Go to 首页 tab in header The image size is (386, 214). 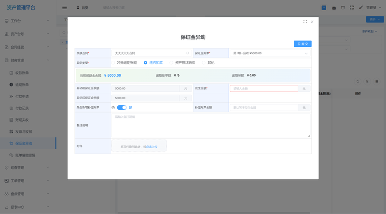tap(82, 8)
